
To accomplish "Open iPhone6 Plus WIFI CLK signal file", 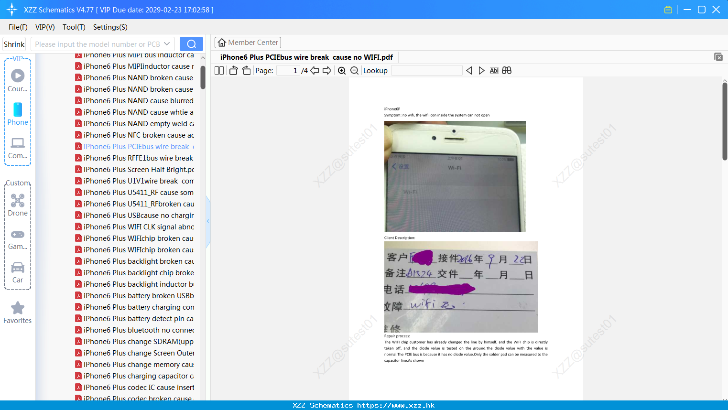I will [x=134, y=227].
